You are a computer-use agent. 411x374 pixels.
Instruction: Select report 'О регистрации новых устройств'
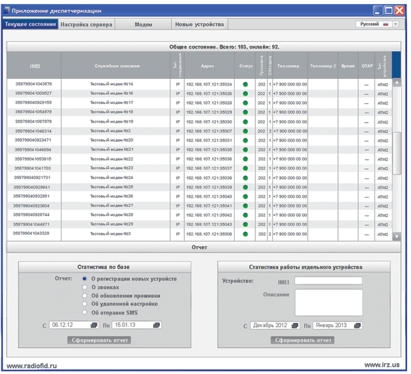84,279
